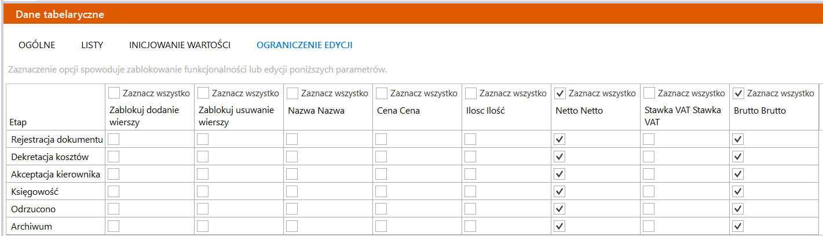Check Zaznacz wszystko for Zablokuj usuwanie wierszy
This screenshot has height=236, width=823.
(x=203, y=93)
